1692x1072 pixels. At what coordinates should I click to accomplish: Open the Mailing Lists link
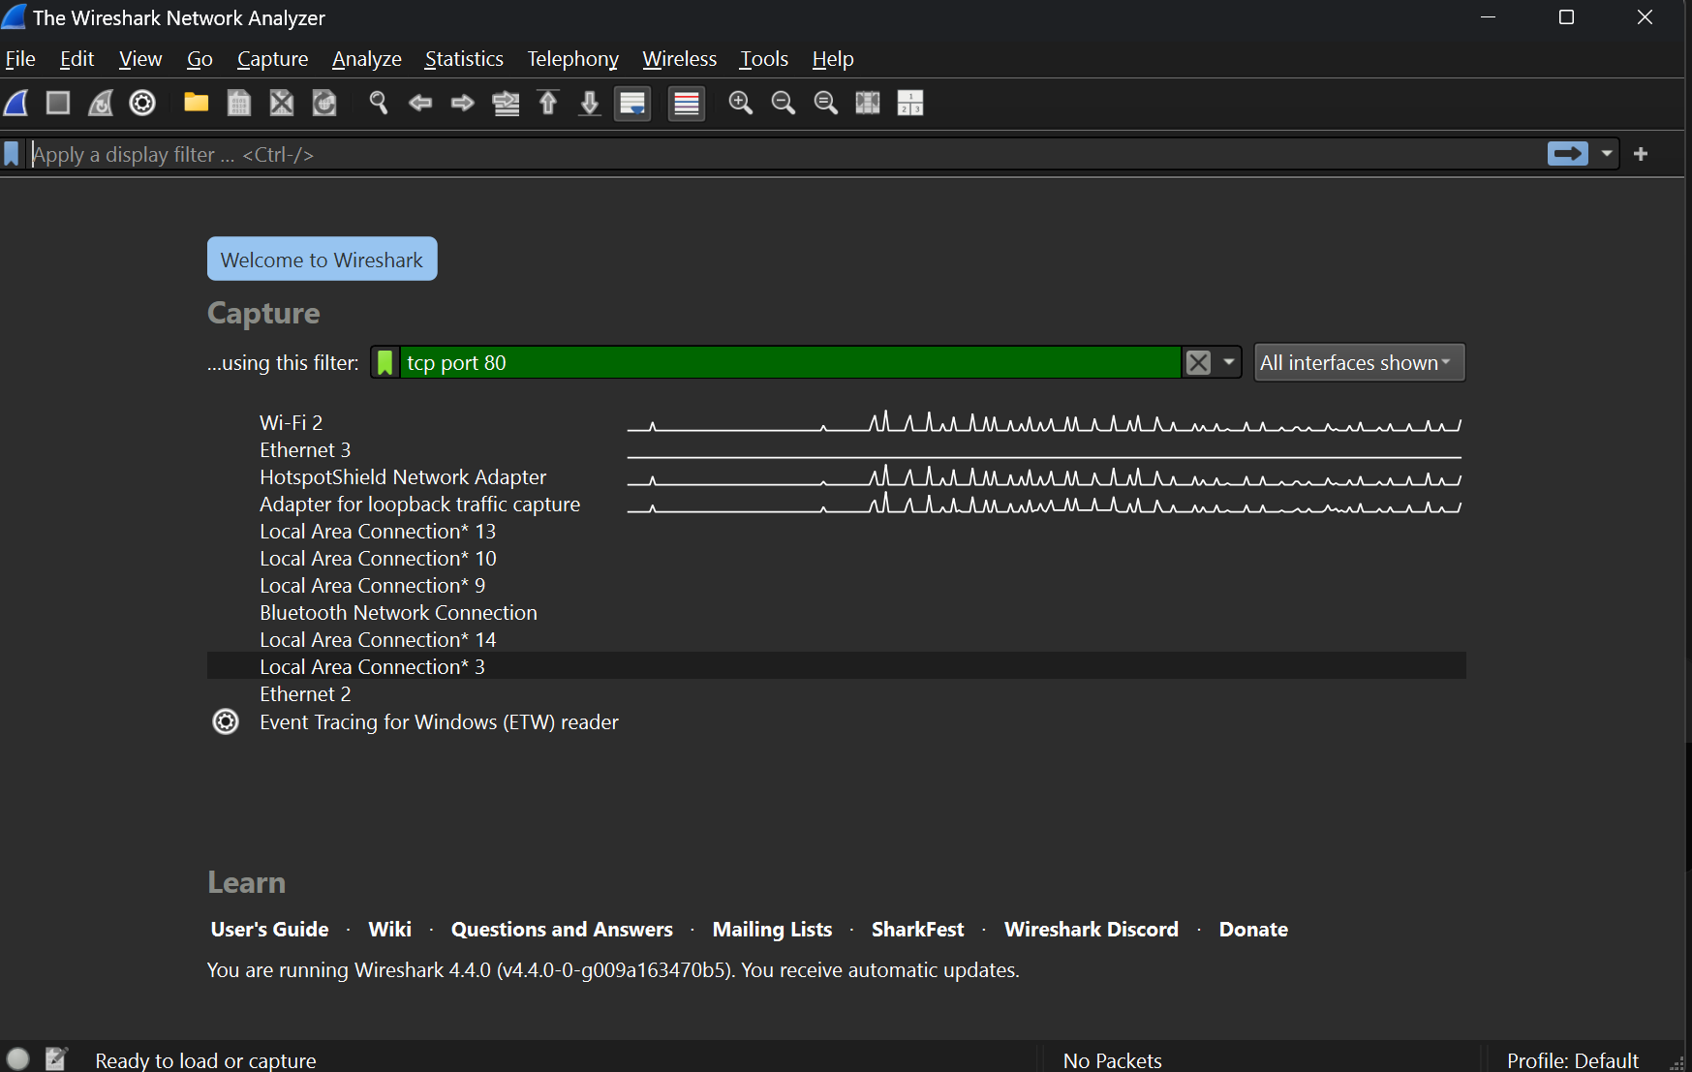(x=773, y=930)
